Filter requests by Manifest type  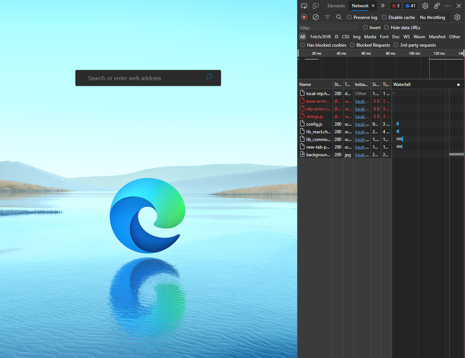point(437,37)
